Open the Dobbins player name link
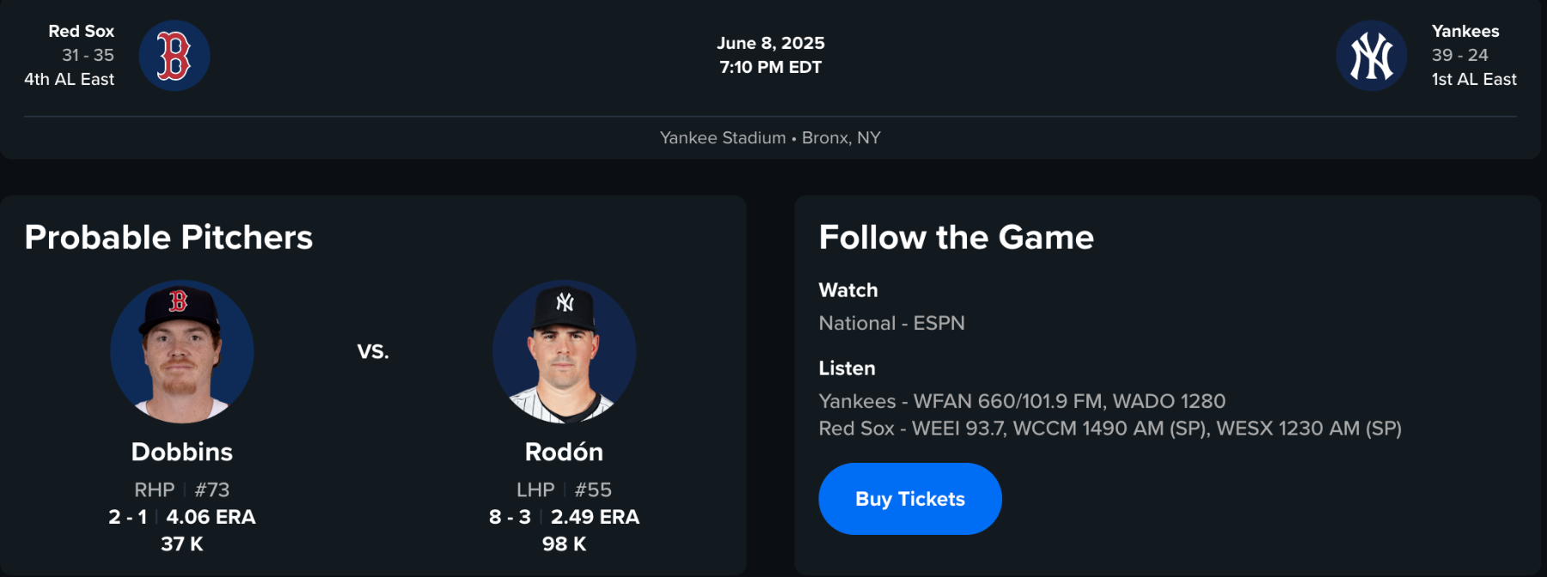This screenshot has height=577, width=1547. coord(182,452)
